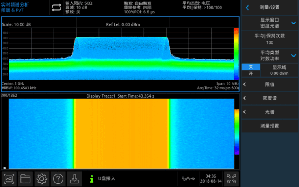The height and width of the screenshot is (187, 299).
Task: Click the Span: 10 MHz label
Action: pos(227,83)
